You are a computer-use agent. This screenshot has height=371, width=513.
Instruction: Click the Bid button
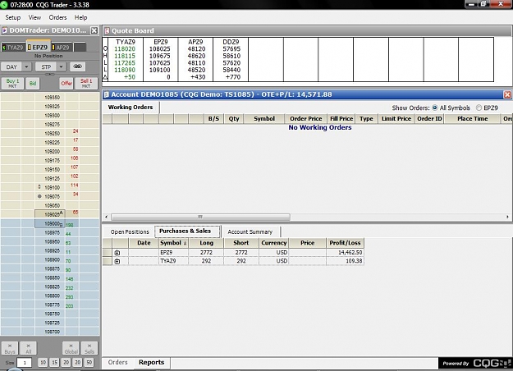33,83
